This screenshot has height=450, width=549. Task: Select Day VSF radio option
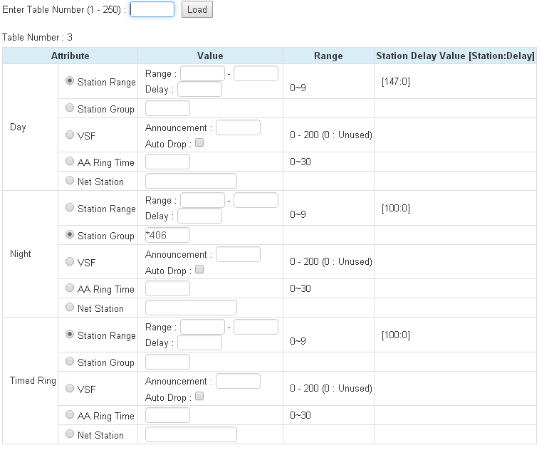coord(70,135)
